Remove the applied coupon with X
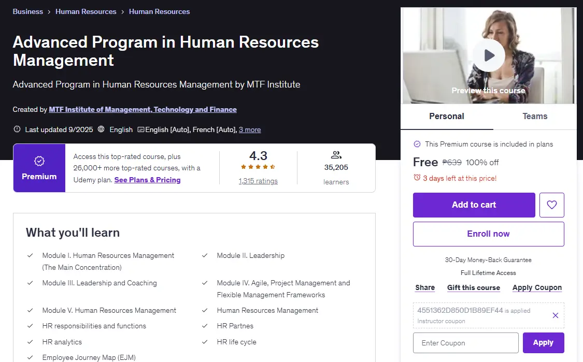 pos(556,315)
